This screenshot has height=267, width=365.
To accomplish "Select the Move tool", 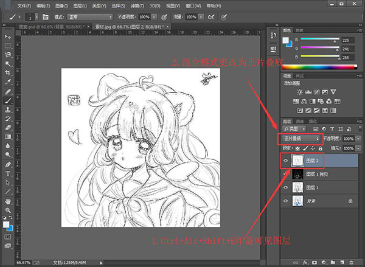I will (8, 36).
